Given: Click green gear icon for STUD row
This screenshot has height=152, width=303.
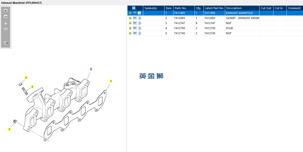Looking at the screenshot, I should coord(130,28).
